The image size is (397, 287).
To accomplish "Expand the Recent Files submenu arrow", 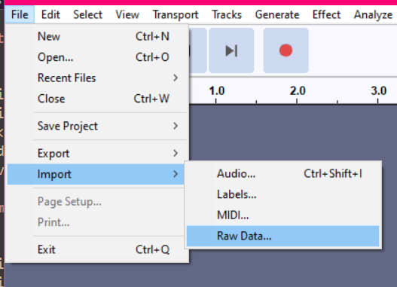I will pos(176,78).
